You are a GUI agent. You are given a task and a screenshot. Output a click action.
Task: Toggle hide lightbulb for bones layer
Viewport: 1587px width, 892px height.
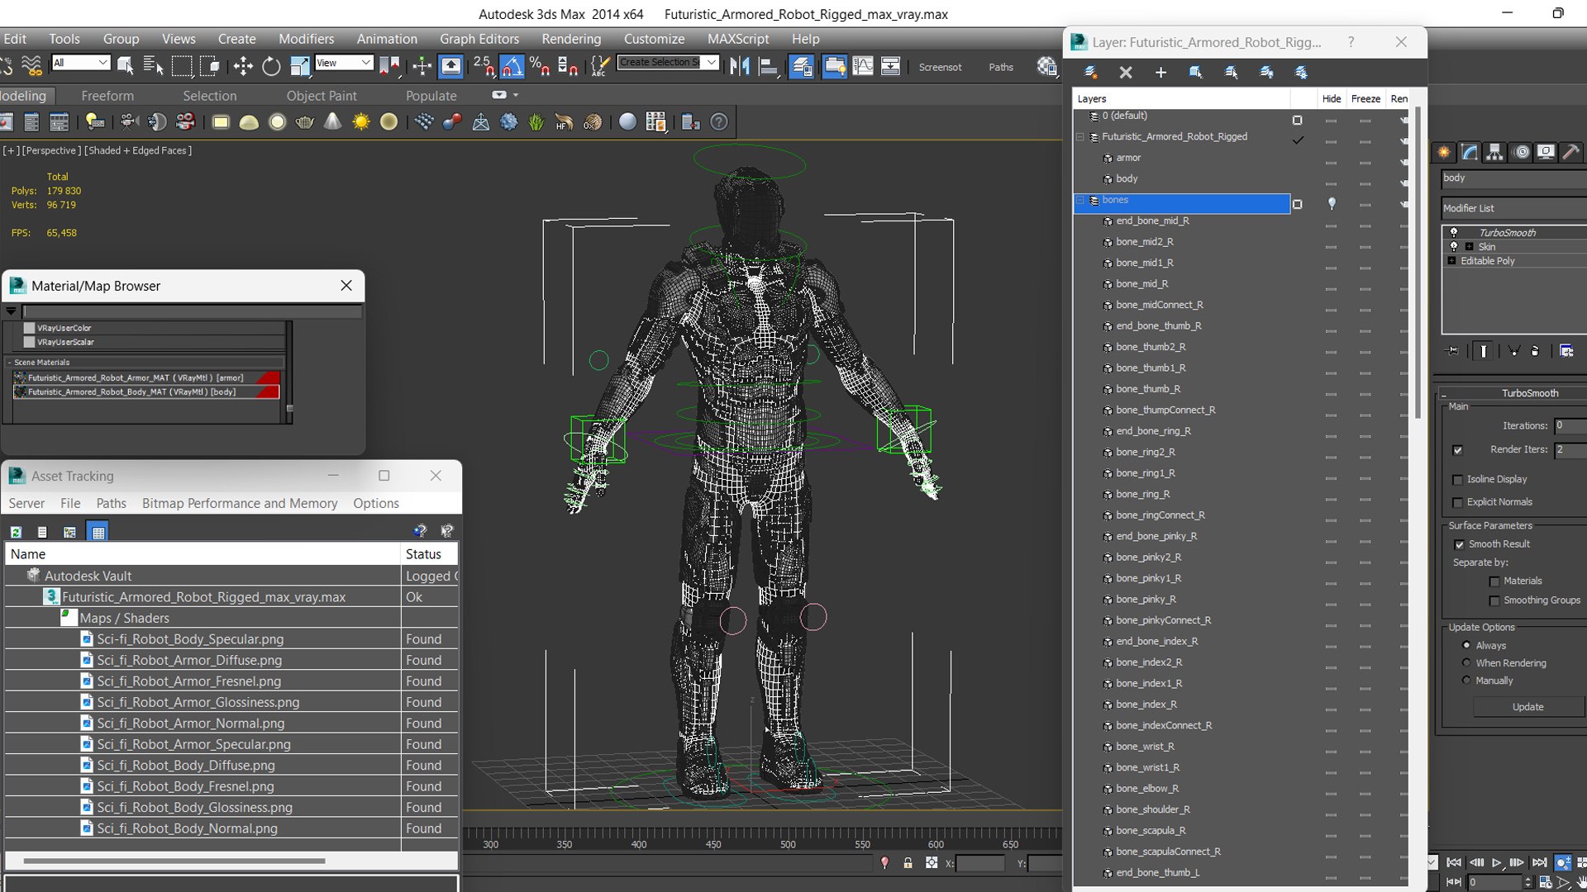1332,203
